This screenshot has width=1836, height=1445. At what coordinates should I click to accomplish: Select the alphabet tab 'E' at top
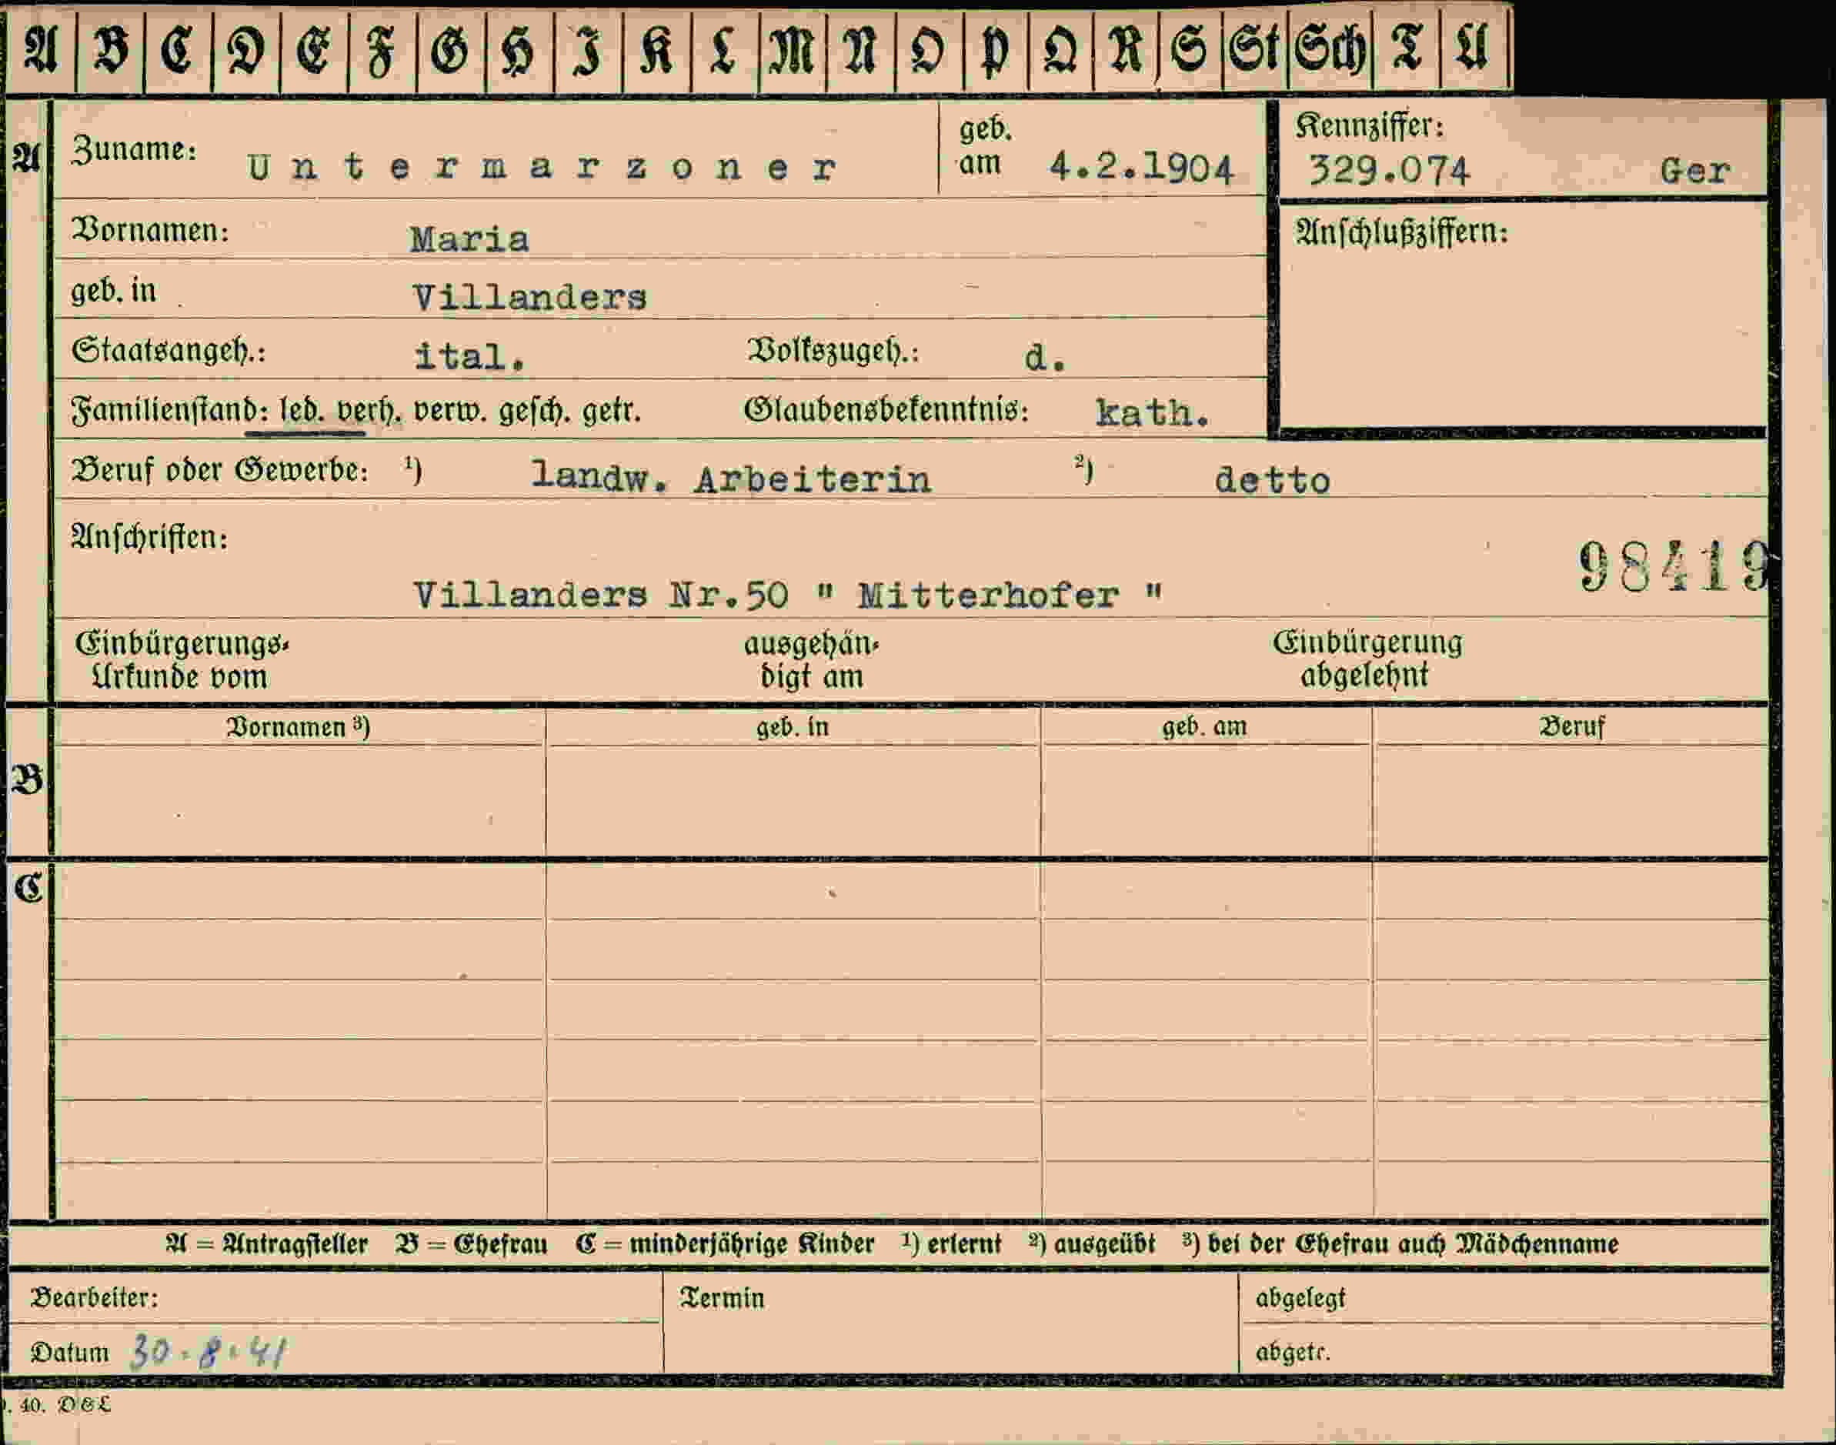point(314,49)
